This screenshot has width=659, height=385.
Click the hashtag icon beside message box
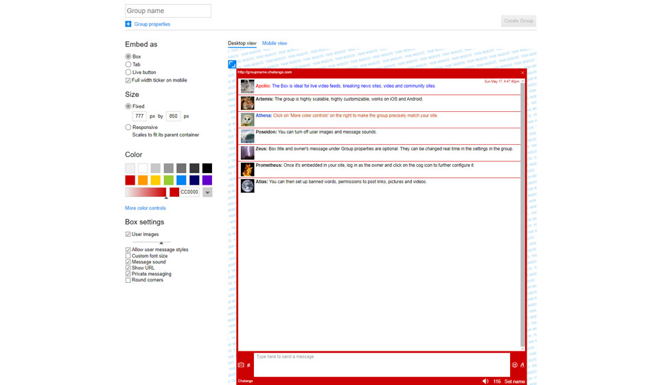(x=248, y=365)
